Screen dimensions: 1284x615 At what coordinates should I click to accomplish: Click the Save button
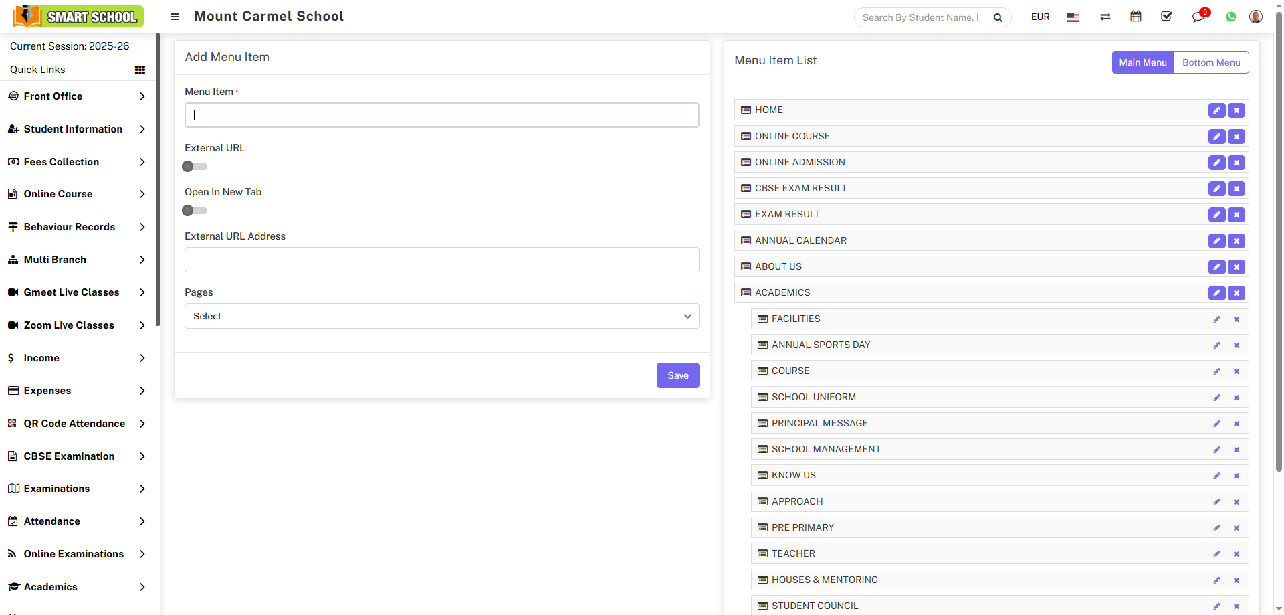tap(677, 375)
